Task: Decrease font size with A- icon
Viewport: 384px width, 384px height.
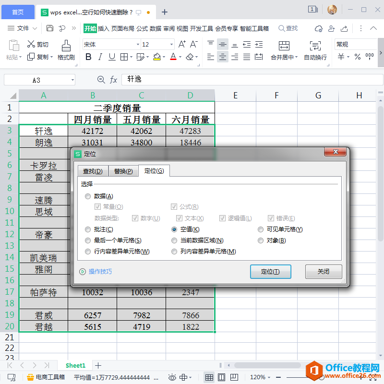Action: click(x=193, y=44)
